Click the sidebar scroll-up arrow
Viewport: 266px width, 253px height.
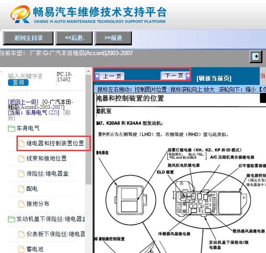pyautogui.click(x=88, y=71)
